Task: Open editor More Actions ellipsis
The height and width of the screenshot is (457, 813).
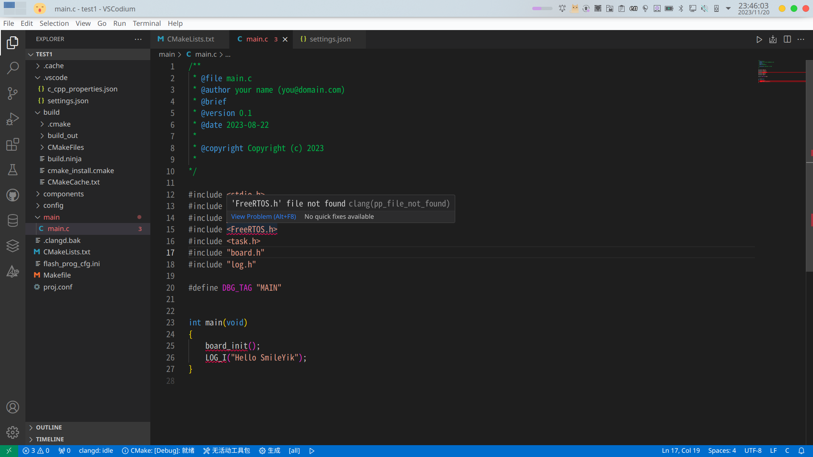Action: point(801,39)
